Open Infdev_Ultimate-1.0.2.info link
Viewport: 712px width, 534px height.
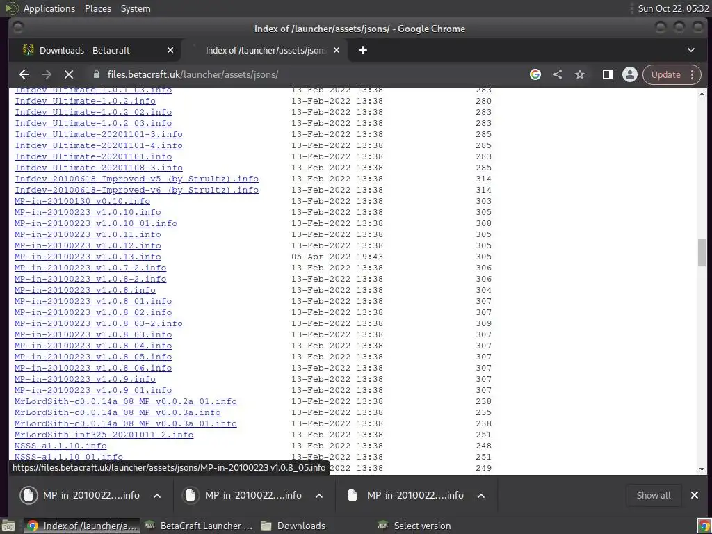(x=86, y=101)
